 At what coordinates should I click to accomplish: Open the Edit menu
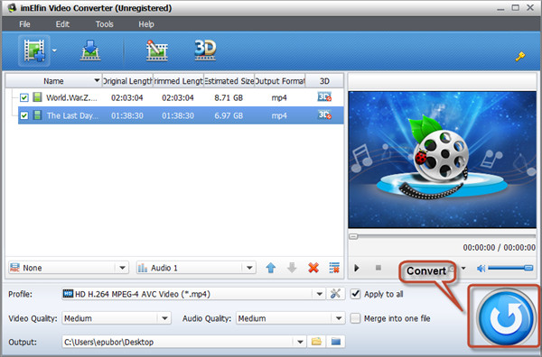click(x=62, y=24)
